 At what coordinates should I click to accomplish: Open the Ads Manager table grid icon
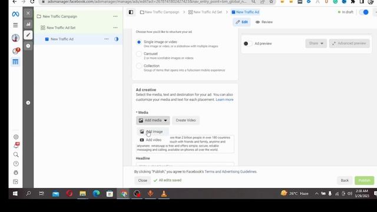(x=15, y=62)
